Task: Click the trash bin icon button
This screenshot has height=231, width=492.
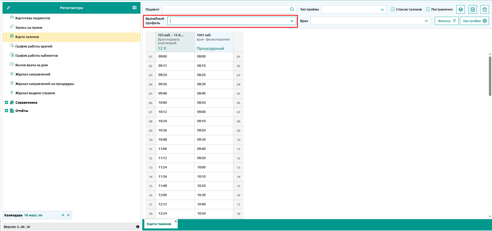Action: pyautogui.click(x=485, y=9)
